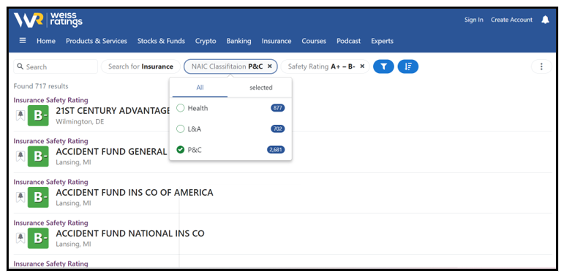Click into the Search input field
Screen dimensions: 564x276
56,66
